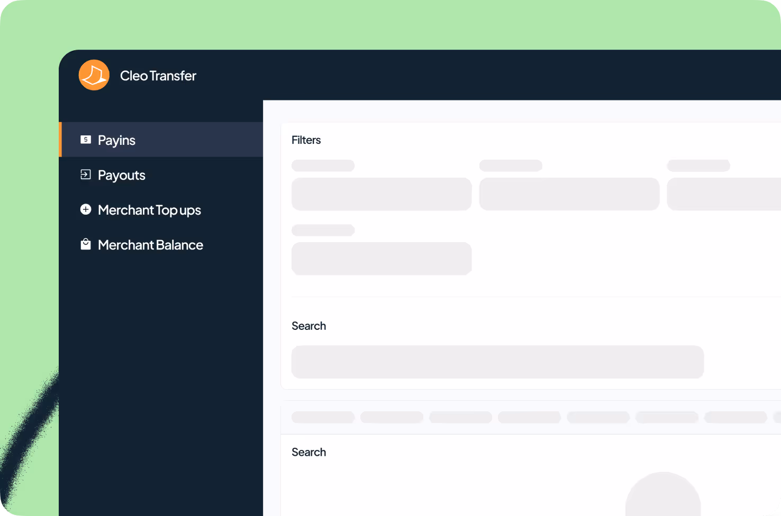
Task: Open the Payins menu item
Action: click(161, 140)
